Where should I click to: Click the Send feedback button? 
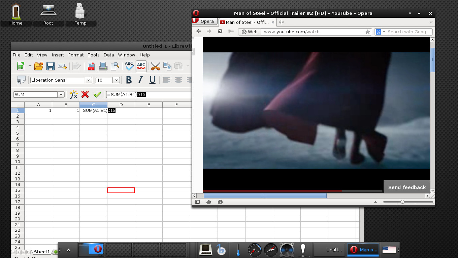[406, 187]
